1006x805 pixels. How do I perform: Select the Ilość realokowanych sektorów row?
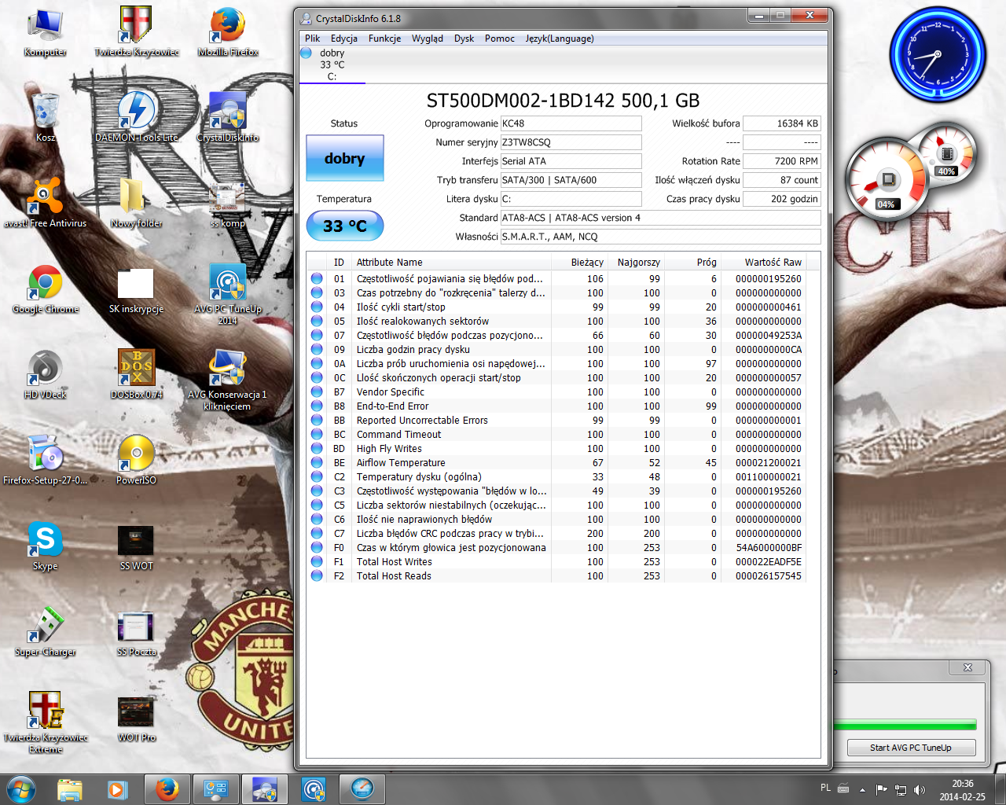pyautogui.click(x=556, y=321)
